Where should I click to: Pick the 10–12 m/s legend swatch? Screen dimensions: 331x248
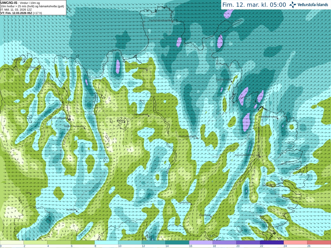coord(130,243)
